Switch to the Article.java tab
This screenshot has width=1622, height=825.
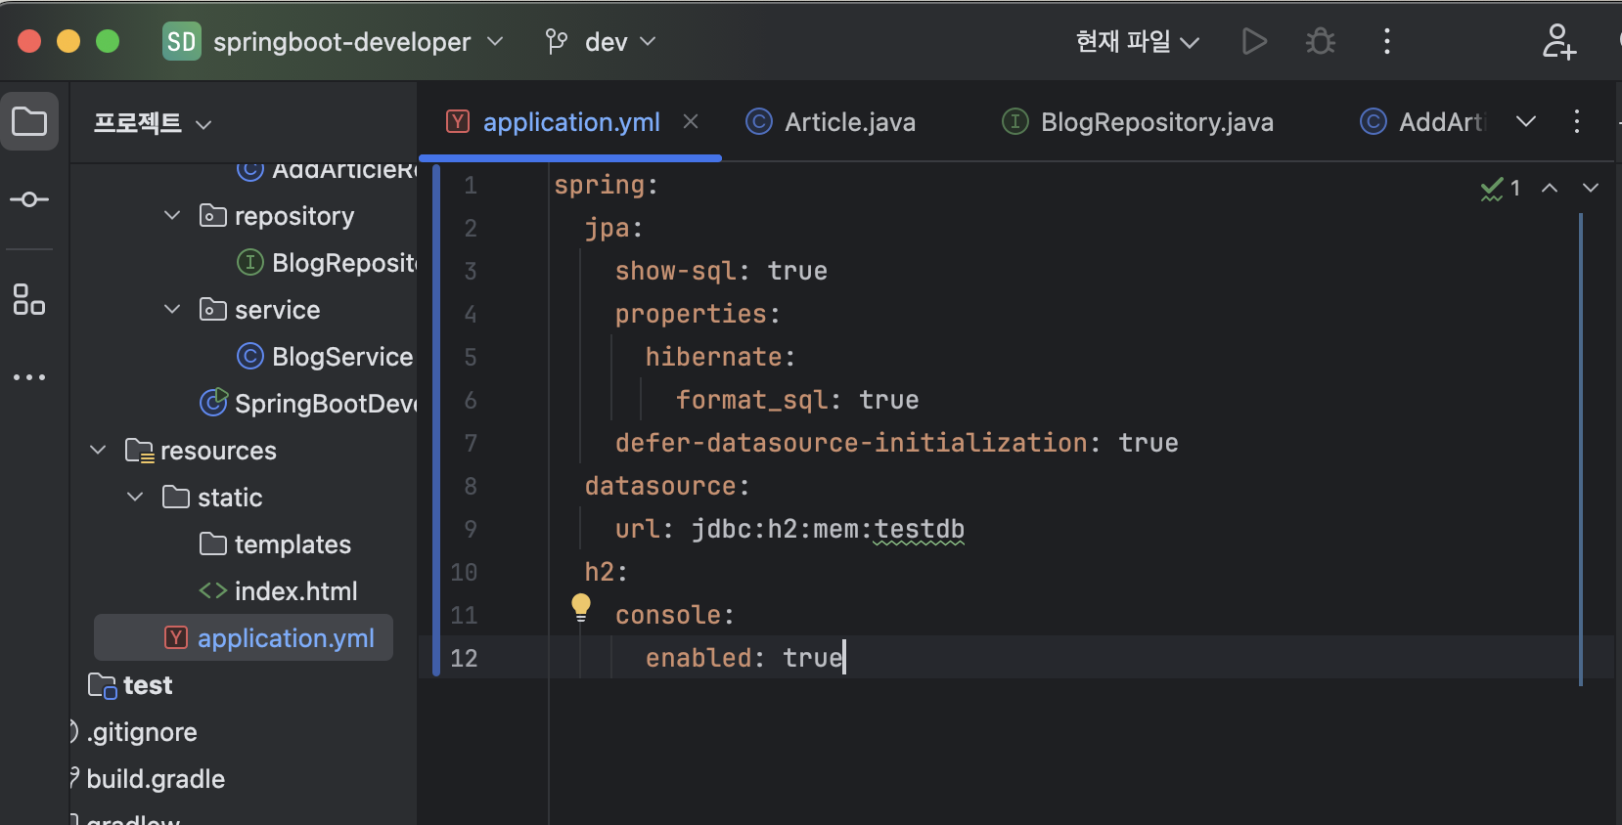coord(832,122)
